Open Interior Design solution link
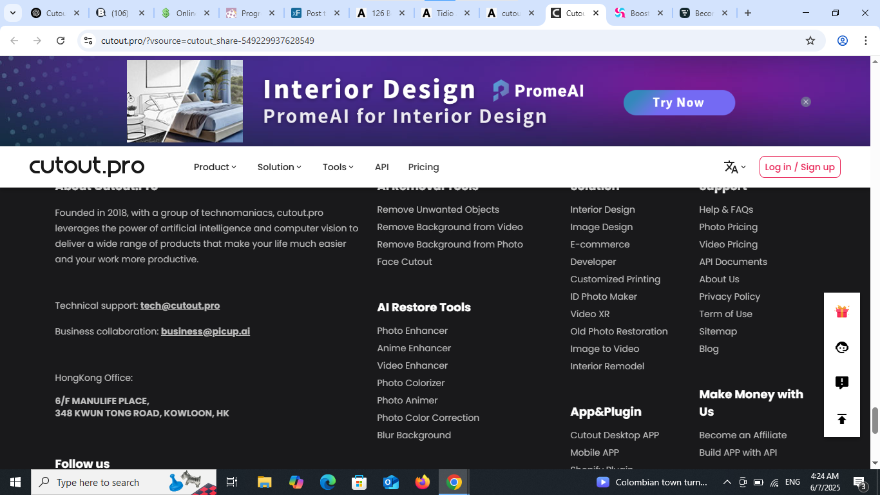 [x=602, y=209]
